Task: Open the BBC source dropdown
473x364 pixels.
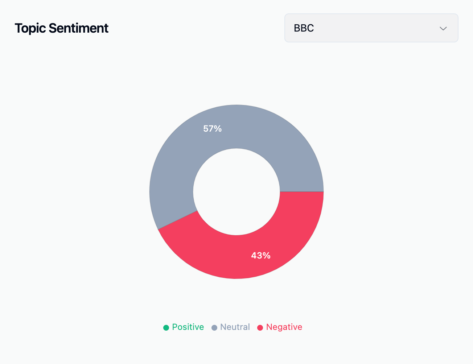Action: (371, 28)
